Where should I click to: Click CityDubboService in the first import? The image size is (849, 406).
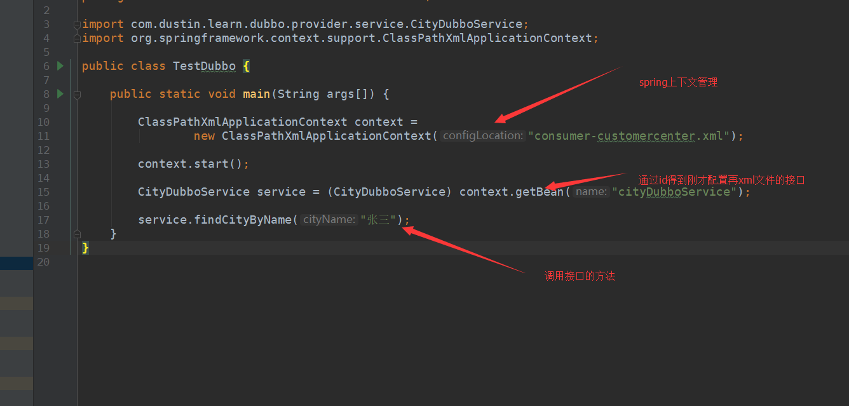[x=466, y=24]
